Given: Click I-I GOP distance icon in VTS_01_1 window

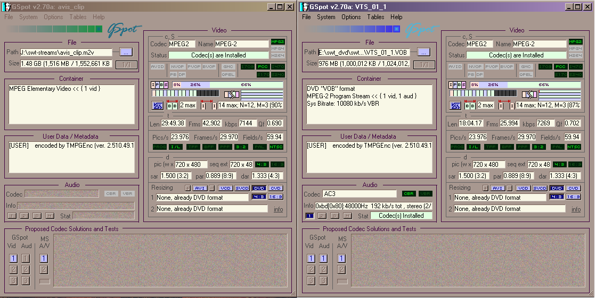Looking at the screenshot, I should 506,105.
